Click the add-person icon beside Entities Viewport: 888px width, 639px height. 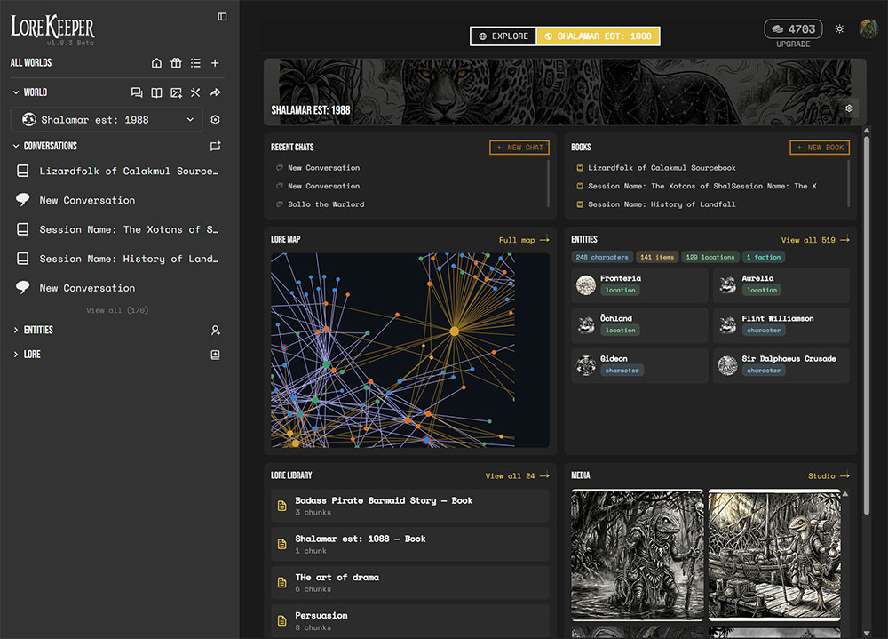click(215, 330)
